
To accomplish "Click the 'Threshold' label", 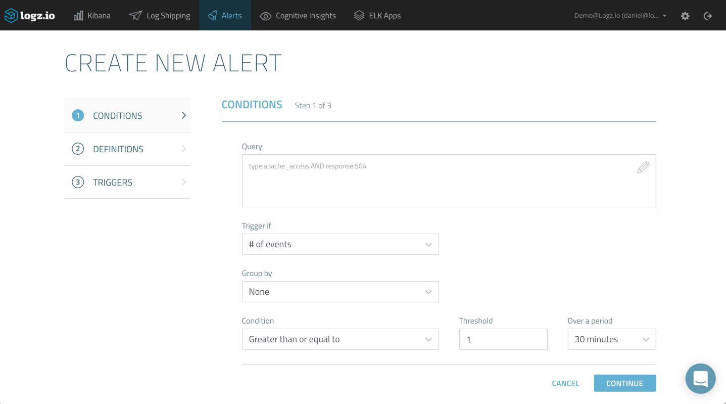I will (476, 321).
